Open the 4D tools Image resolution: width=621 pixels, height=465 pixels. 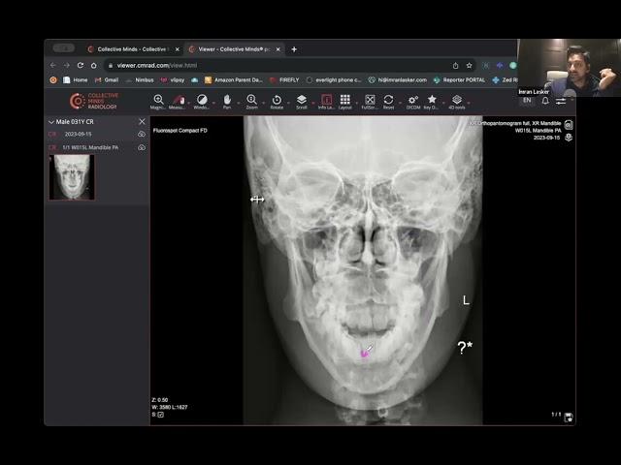tap(457, 100)
